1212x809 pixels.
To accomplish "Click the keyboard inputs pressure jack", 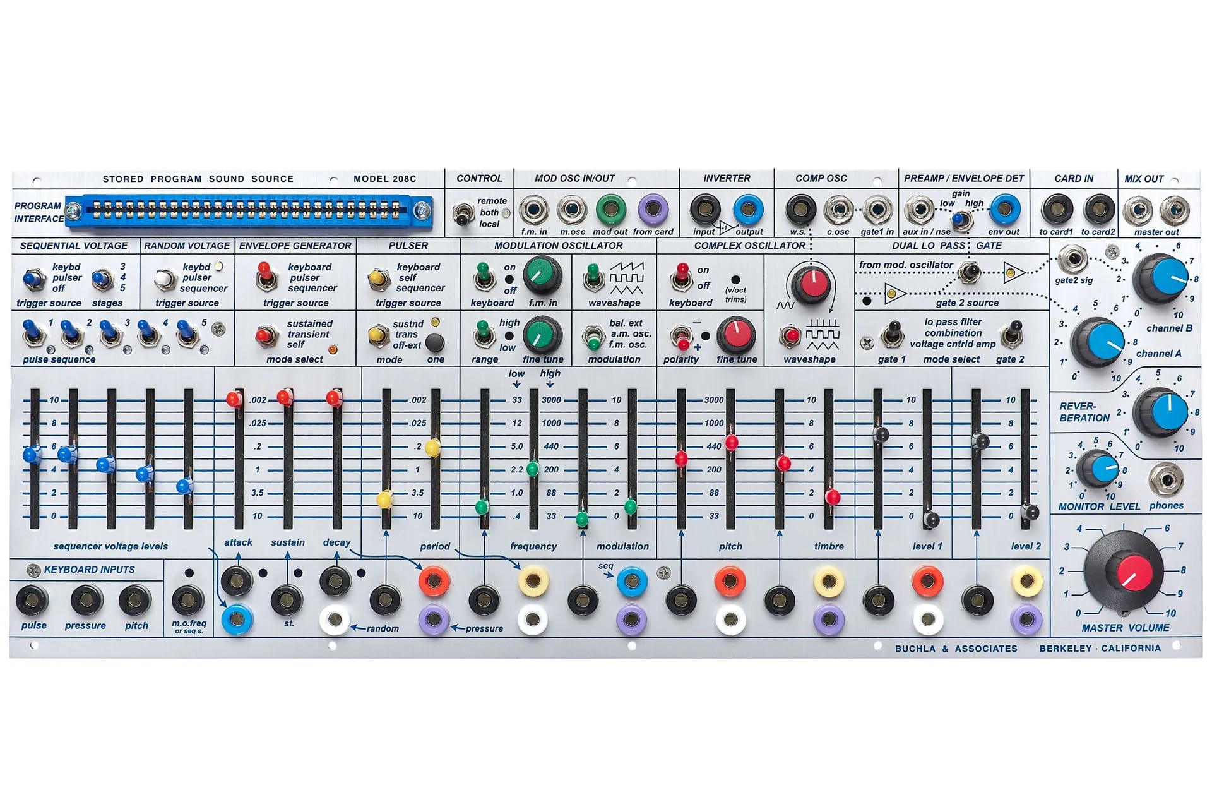I will point(86,601).
